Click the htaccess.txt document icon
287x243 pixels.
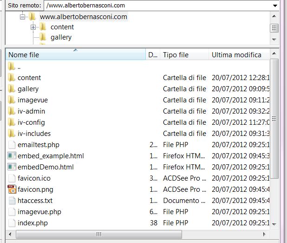point(12,201)
